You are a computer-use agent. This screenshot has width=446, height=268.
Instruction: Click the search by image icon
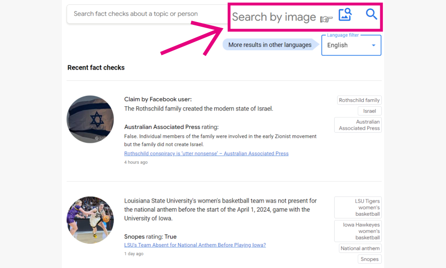(345, 14)
